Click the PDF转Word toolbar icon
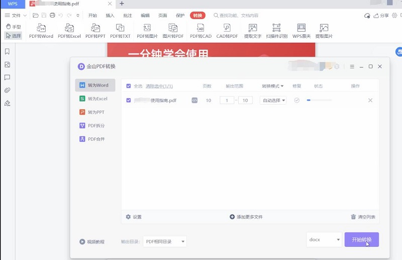The height and width of the screenshot is (260, 402). click(x=41, y=31)
